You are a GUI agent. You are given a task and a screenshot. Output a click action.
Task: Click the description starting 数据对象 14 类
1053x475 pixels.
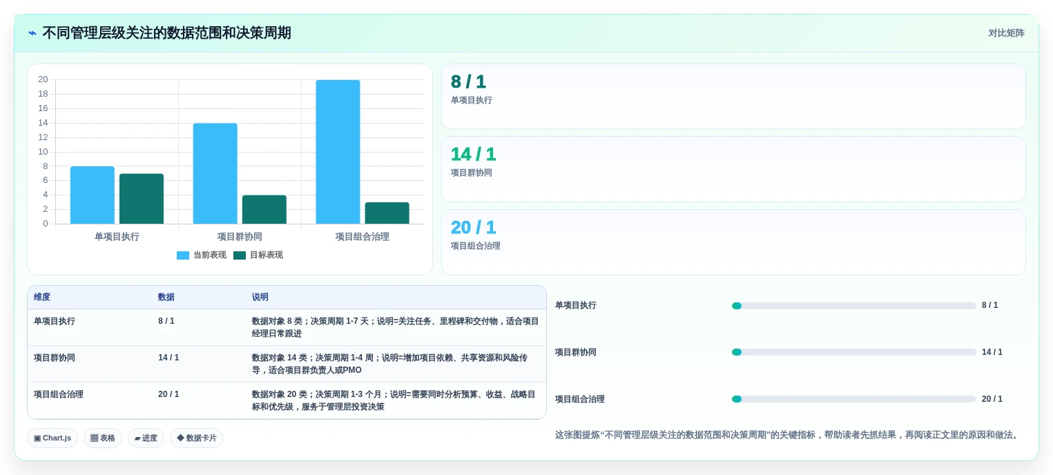(x=390, y=364)
